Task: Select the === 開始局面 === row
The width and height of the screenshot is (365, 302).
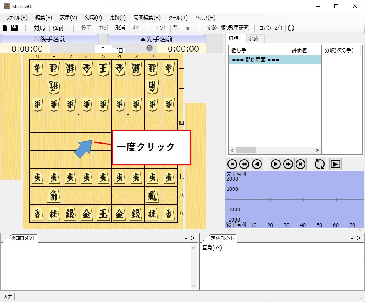Action: (275, 60)
